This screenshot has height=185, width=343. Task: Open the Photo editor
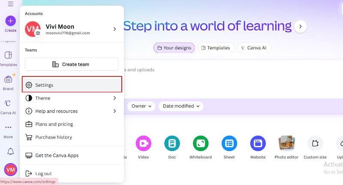coord(286,143)
